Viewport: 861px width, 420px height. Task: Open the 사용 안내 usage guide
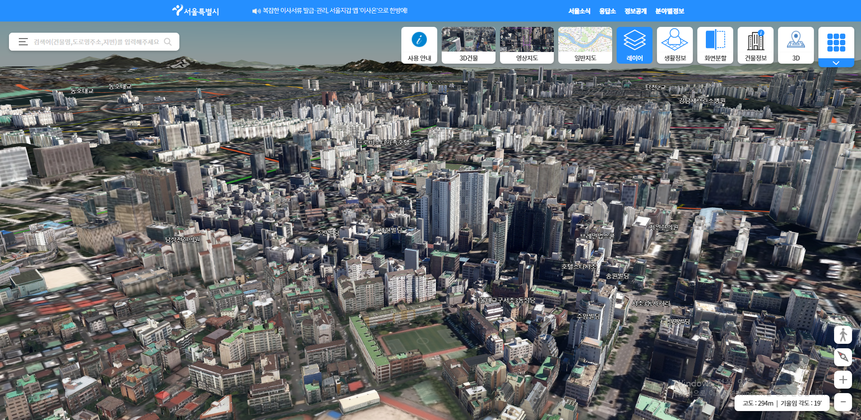click(x=419, y=45)
